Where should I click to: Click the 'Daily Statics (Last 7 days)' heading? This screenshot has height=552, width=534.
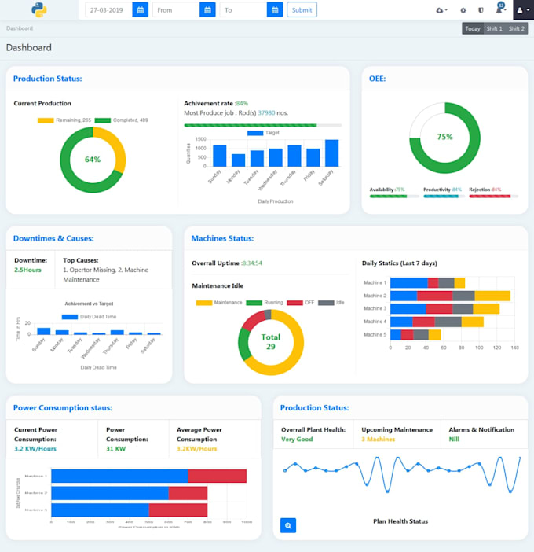pos(400,263)
